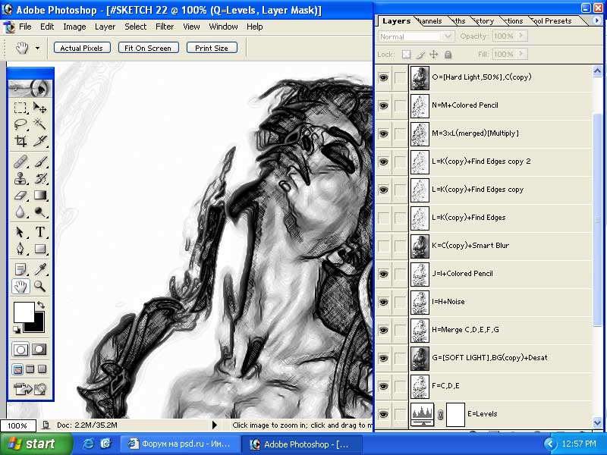
Task: Select the History Brush tool
Action: (40, 178)
